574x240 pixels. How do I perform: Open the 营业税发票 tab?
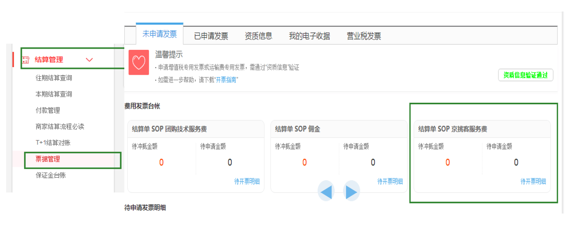click(x=364, y=36)
